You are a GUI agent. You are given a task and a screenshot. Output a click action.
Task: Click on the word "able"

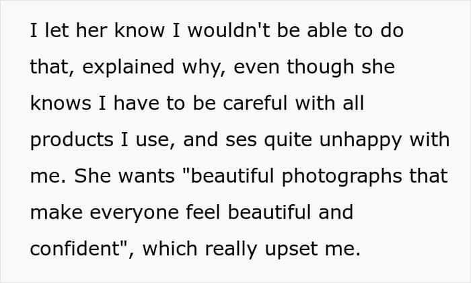327,30
